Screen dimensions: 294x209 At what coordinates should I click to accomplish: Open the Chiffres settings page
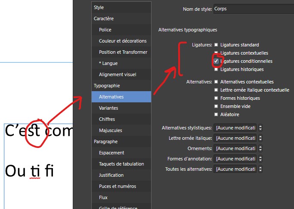tap(121, 119)
